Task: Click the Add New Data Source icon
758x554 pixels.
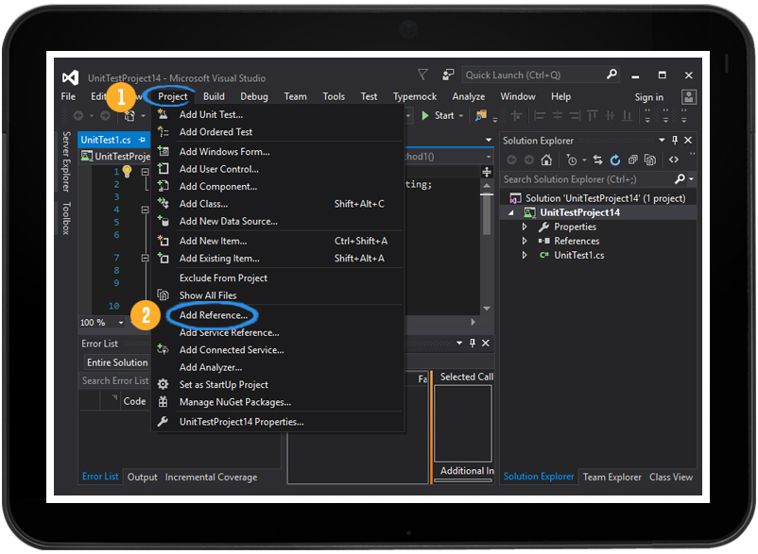Action: click(164, 221)
